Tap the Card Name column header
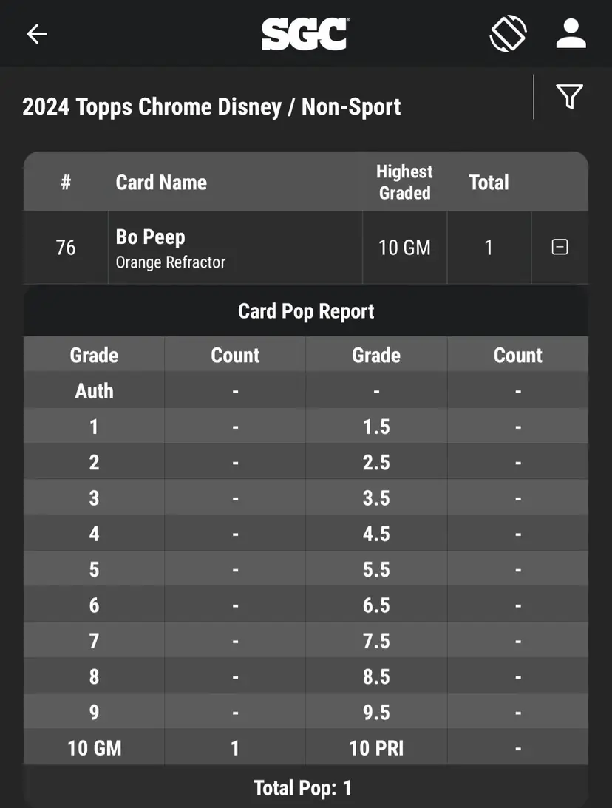Image resolution: width=612 pixels, height=808 pixels. pyautogui.click(x=161, y=183)
